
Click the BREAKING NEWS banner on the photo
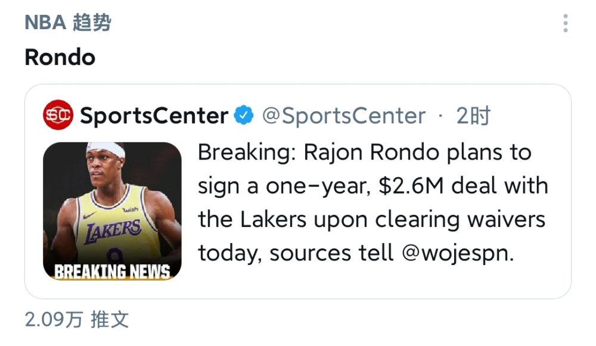(112, 272)
